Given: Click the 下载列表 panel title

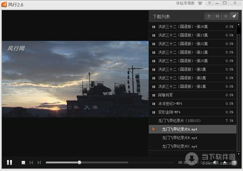Looking at the screenshot, I should (161, 17).
